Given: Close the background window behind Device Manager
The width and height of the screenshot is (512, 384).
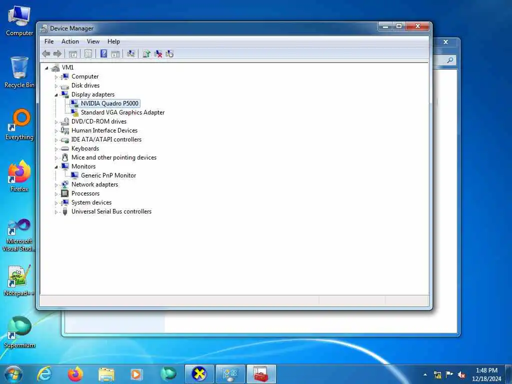Looking at the screenshot, I should click(445, 42).
